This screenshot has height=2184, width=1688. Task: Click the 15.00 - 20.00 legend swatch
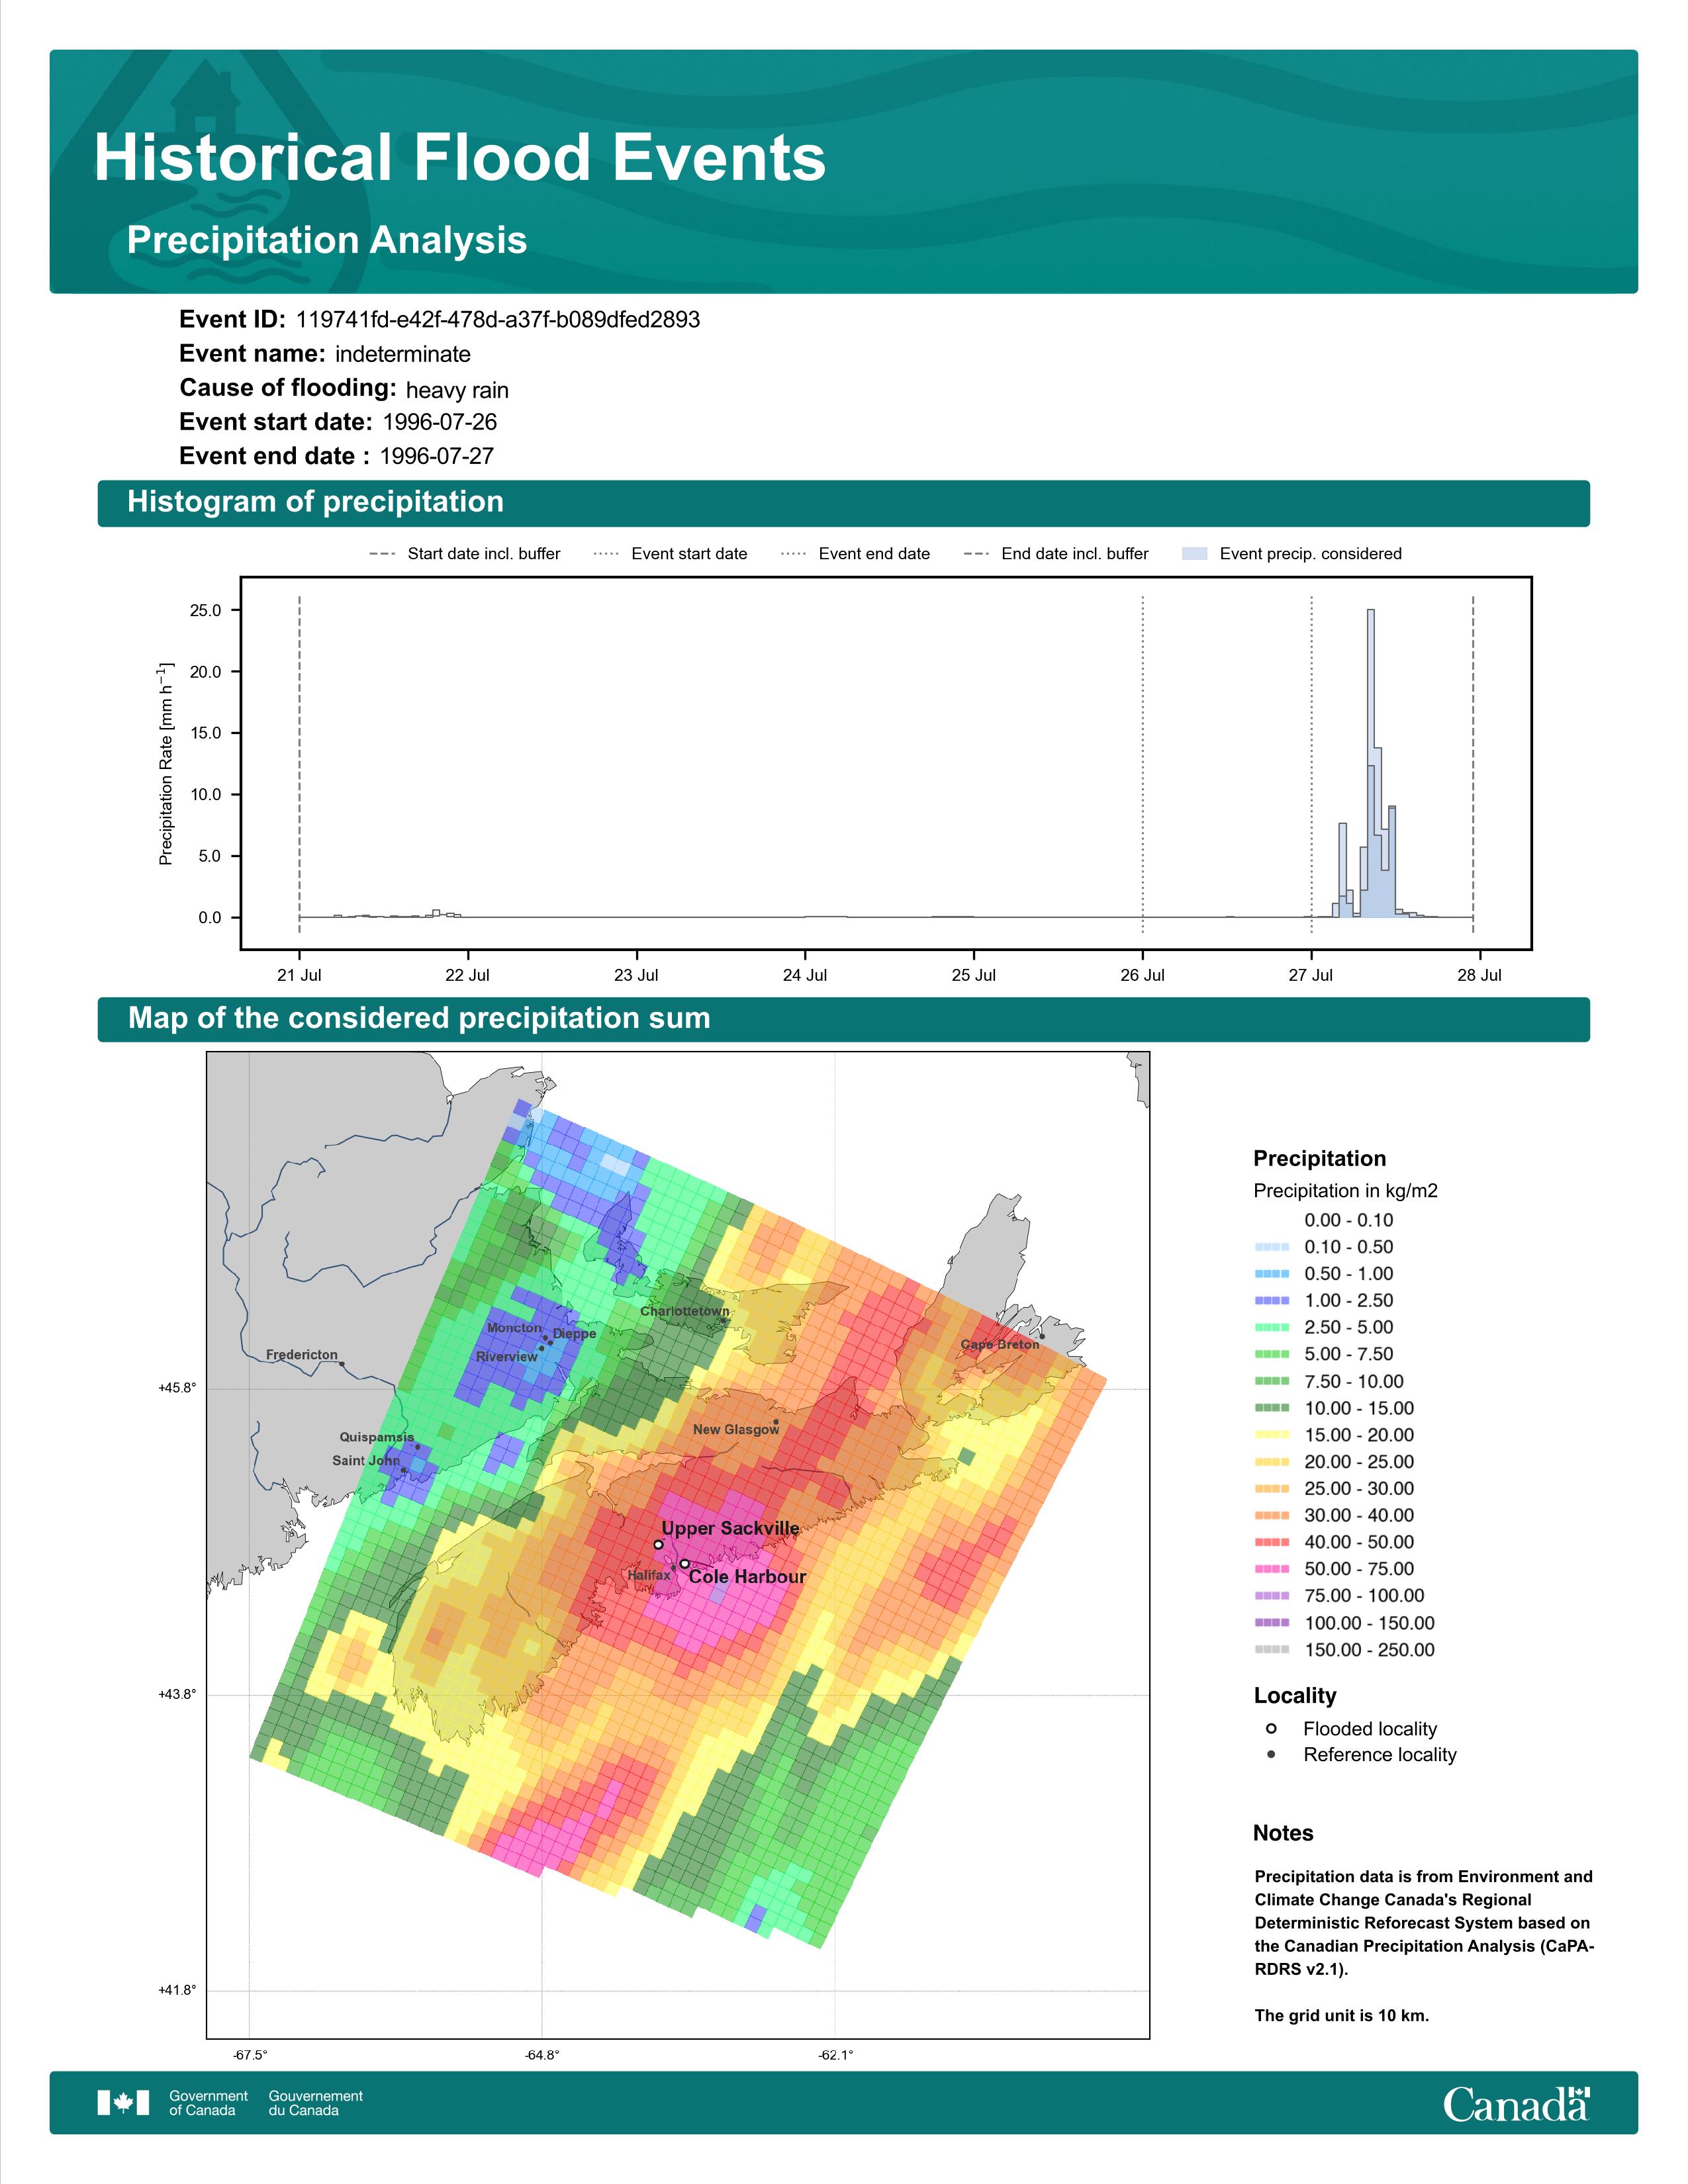[1272, 1435]
